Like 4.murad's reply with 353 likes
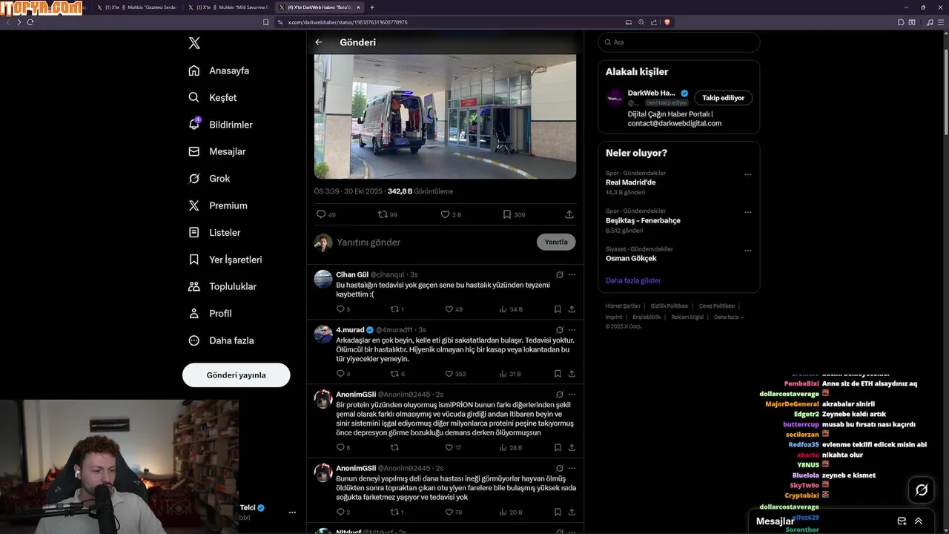Screen dimensions: 949x534 [449, 374]
